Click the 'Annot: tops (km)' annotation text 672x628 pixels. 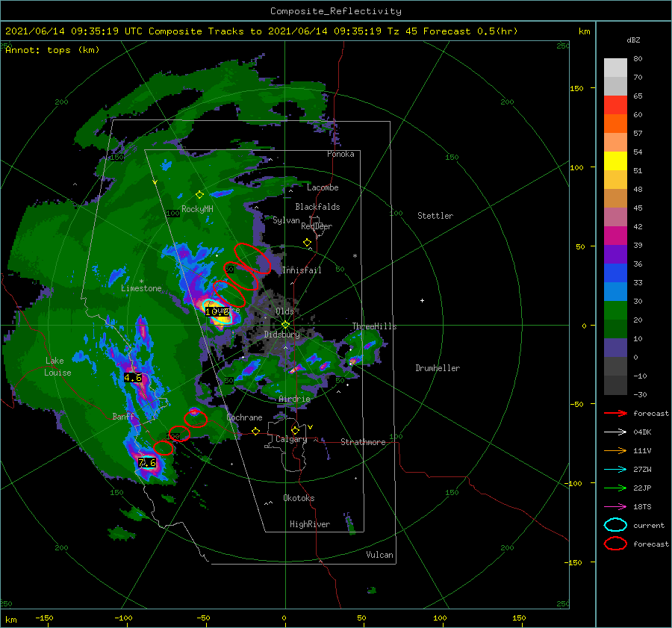(x=52, y=50)
